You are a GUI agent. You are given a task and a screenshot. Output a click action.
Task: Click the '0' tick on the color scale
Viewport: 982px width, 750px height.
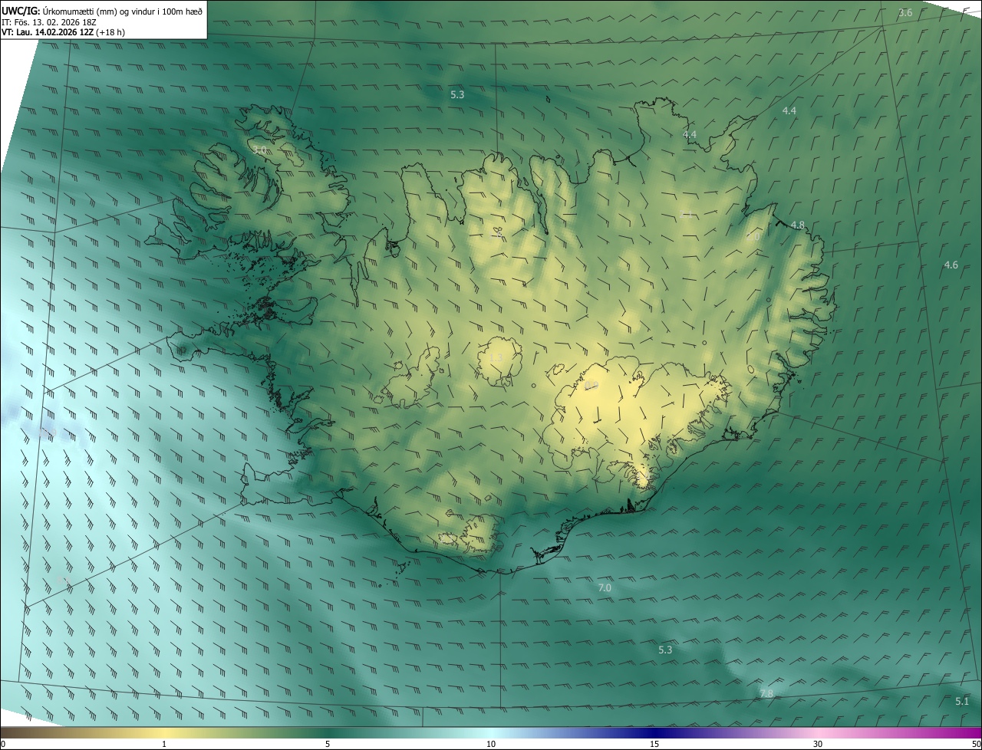(x=3, y=744)
